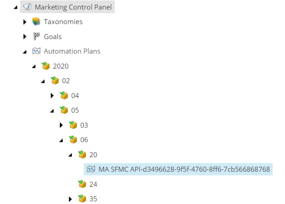This screenshot has width=285, height=204.
Task: Collapse the Marketing Control Panel root node
Action: tap(16, 7)
